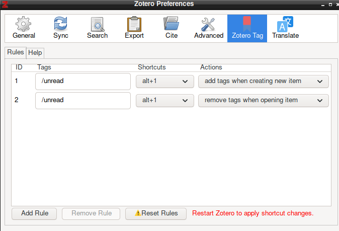Open the Export preferences pane
This screenshot has height=231, width=339.
134,28
